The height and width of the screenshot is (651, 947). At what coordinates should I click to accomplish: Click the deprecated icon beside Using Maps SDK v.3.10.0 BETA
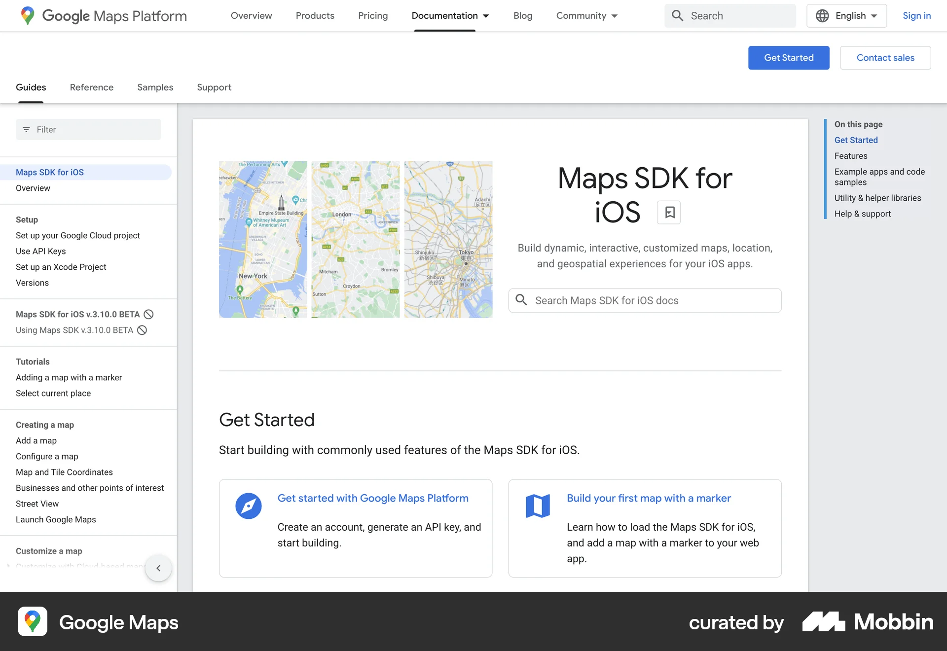(142, 330)
